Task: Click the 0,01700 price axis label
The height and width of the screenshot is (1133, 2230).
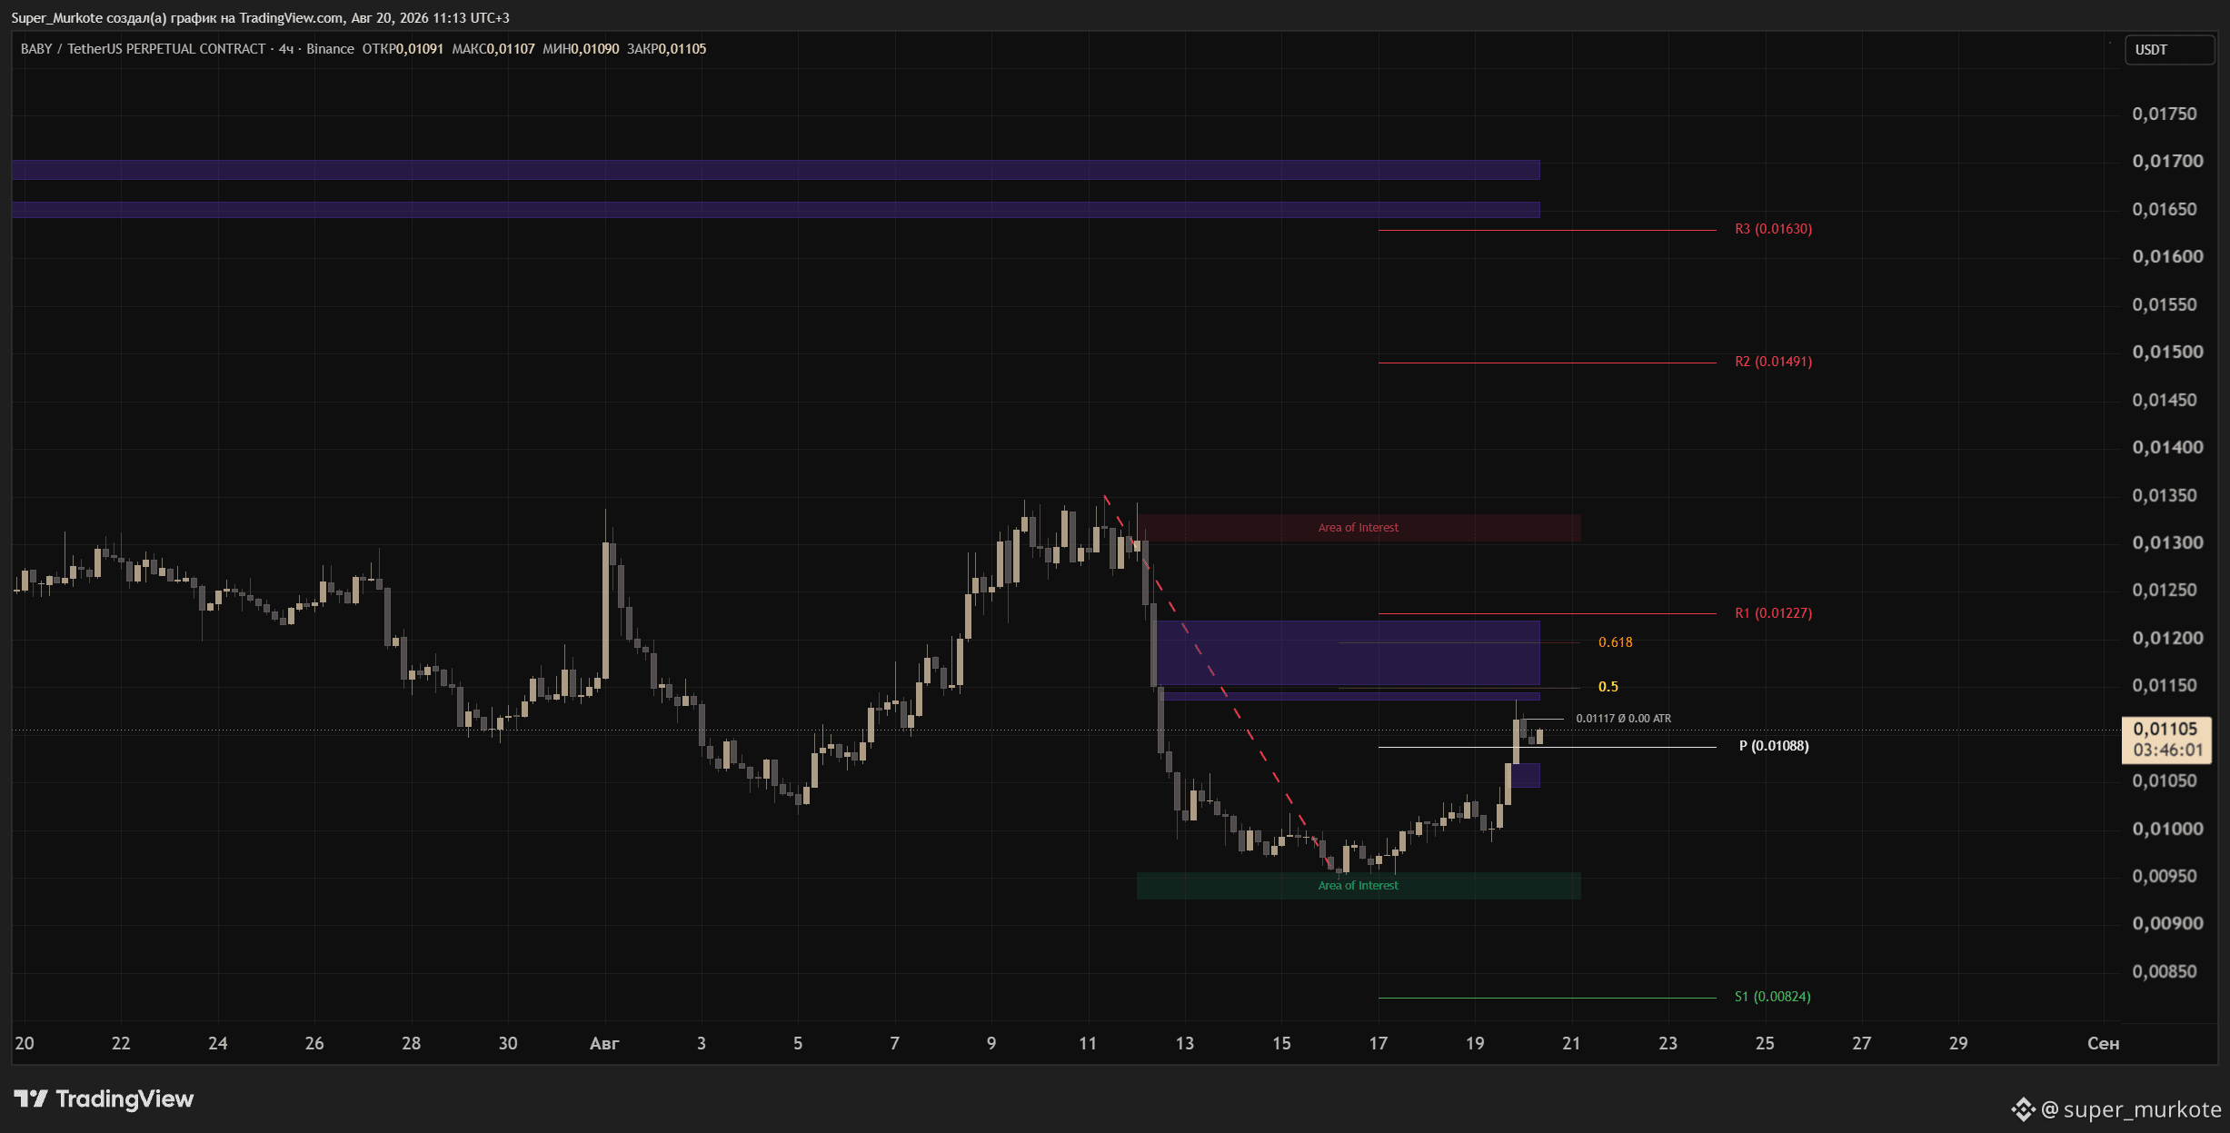Action: 2167,162
